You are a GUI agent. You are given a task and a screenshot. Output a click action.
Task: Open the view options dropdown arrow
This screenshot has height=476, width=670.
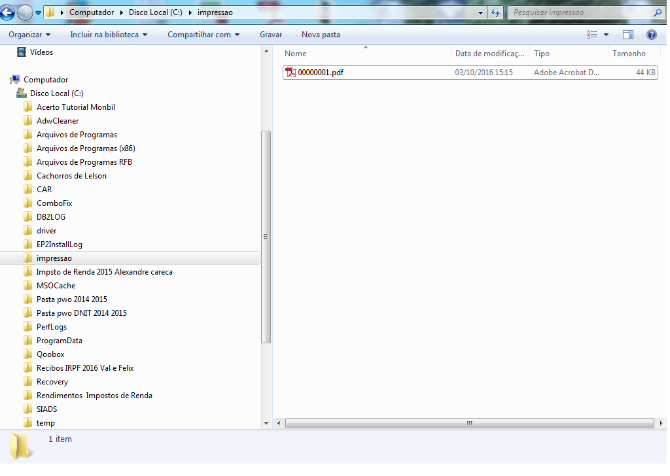(x=606, y=35)
